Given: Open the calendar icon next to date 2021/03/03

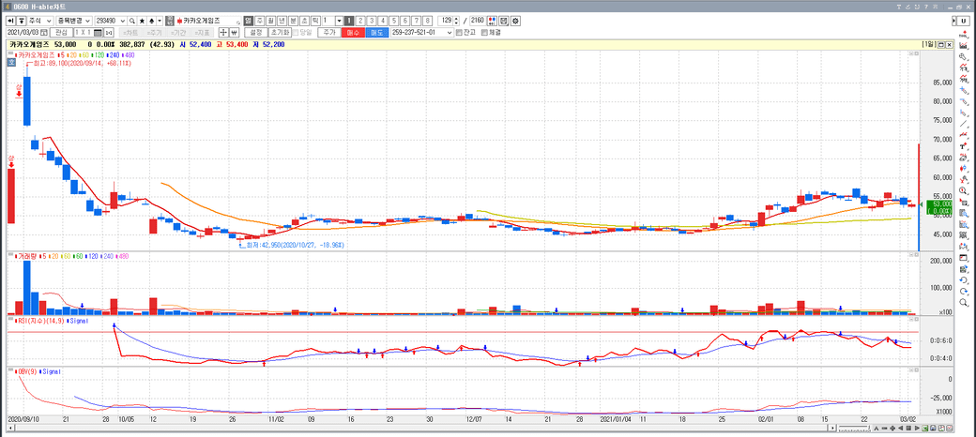Looking at the screenshot, I should coord(46,33).
